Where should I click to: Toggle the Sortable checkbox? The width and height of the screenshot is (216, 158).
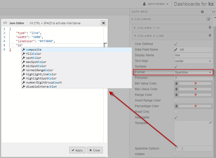point(176,67)
